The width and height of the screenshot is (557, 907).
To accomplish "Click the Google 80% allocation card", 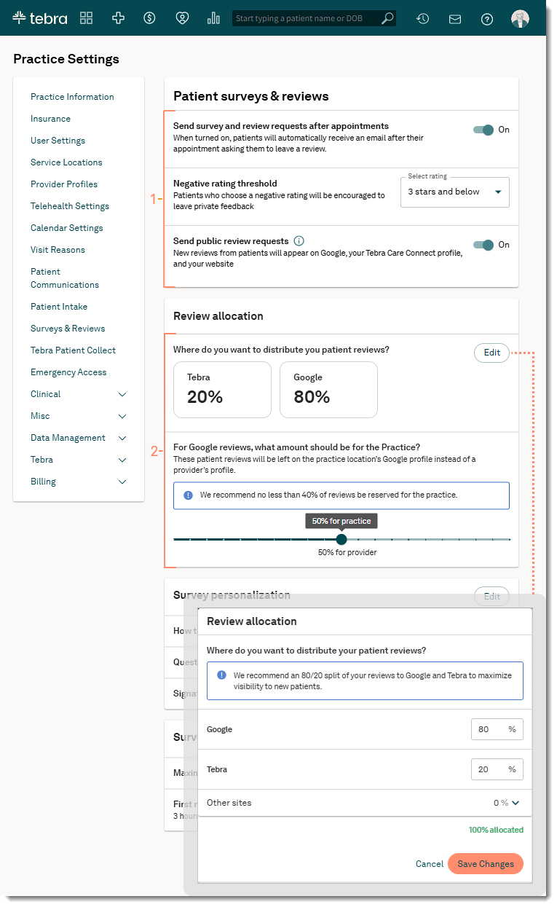I will (x=328, y=390).
